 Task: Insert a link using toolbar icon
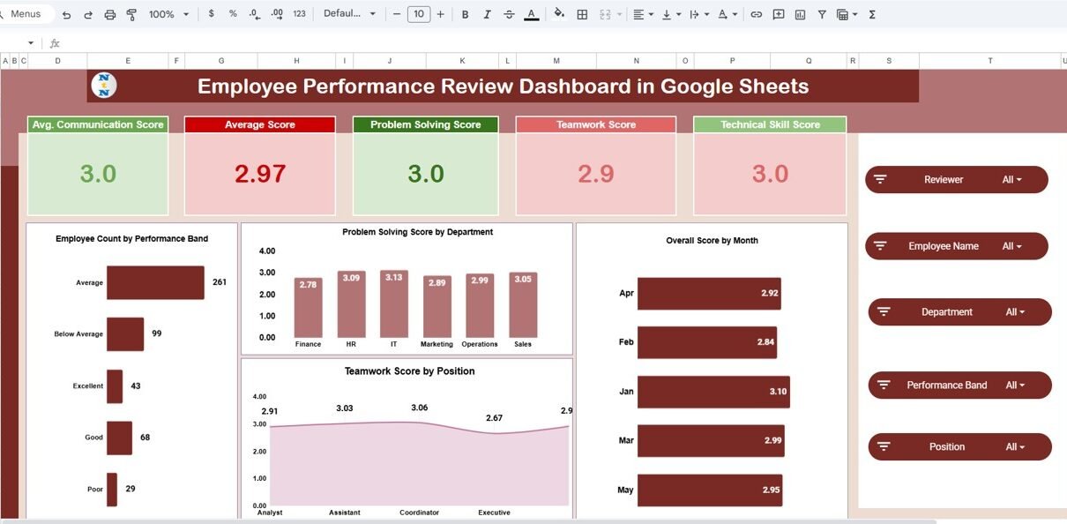click(756, 14)
